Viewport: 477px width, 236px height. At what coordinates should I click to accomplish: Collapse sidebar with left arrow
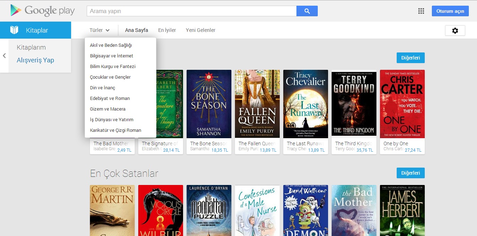(x=4, y=56)
